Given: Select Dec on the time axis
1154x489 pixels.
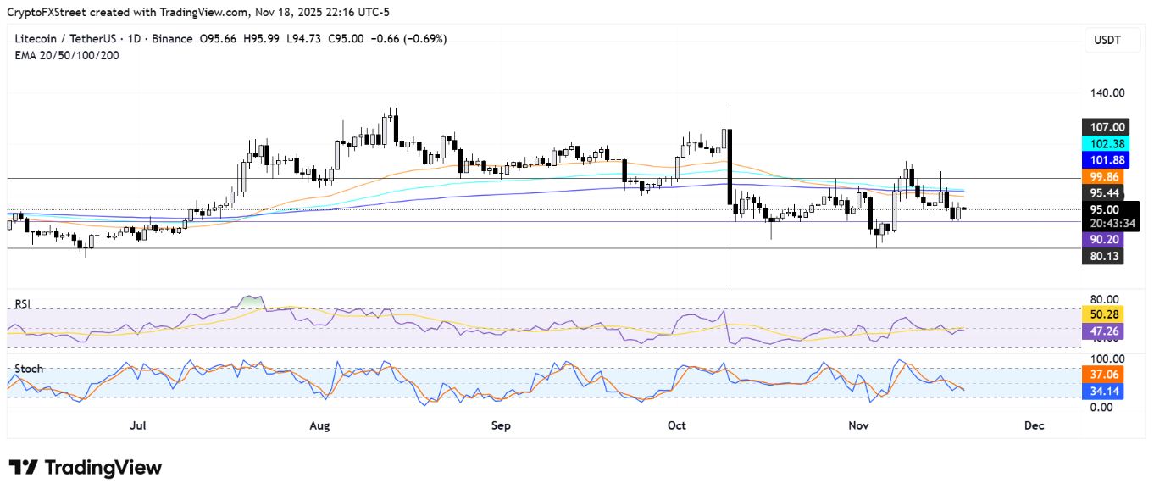Looking at the screenshot, I should coord(1034,425).
